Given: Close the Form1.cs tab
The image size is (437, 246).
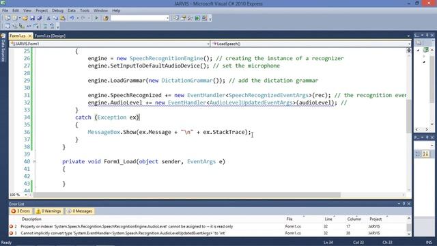Looking at the screenshot, I should pos(30,36).
